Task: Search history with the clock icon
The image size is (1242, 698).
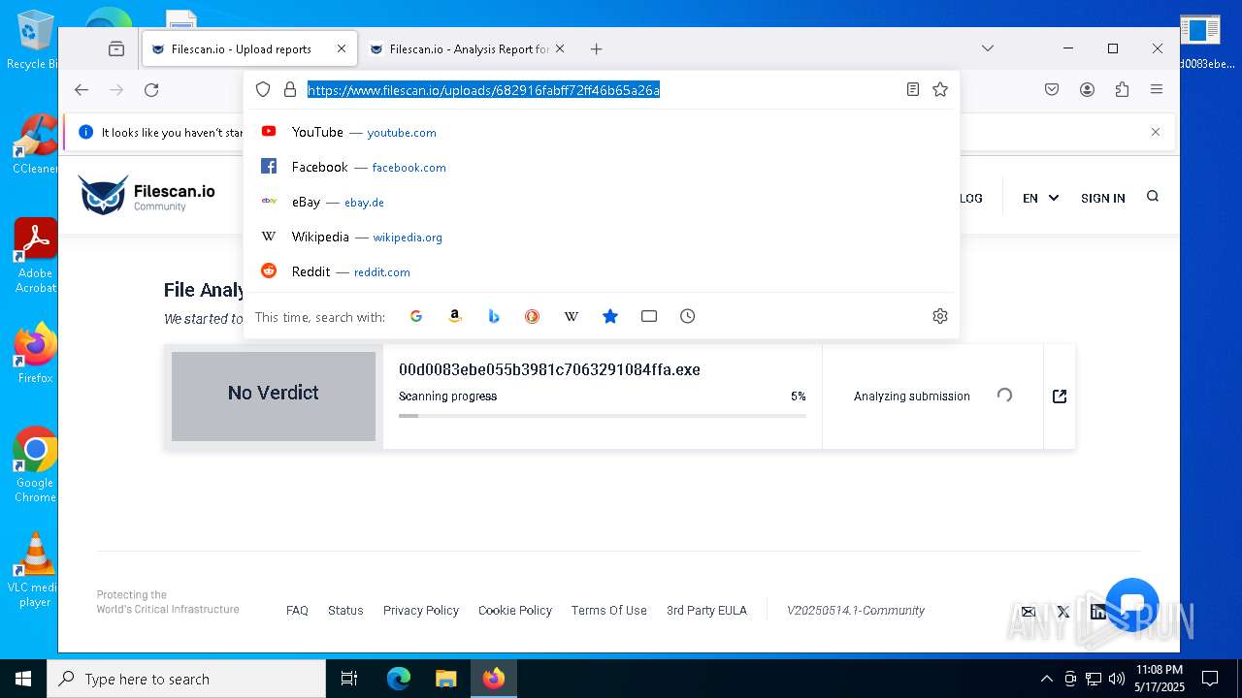Action: pos(688,316)
